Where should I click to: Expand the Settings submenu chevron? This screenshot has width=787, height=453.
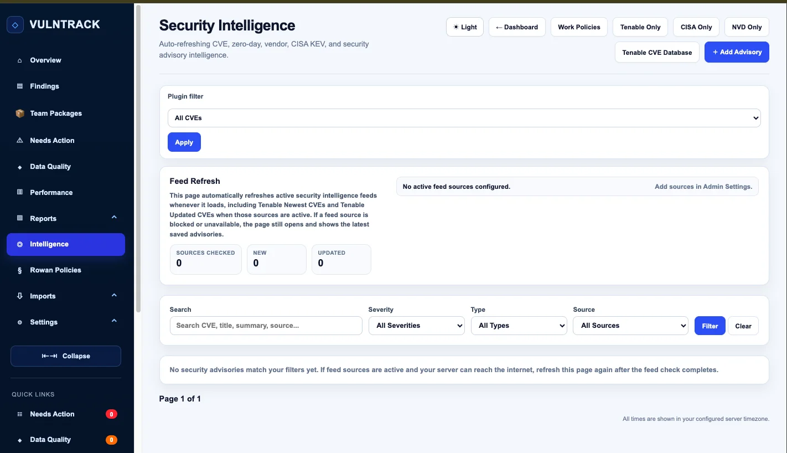(114, 321)
